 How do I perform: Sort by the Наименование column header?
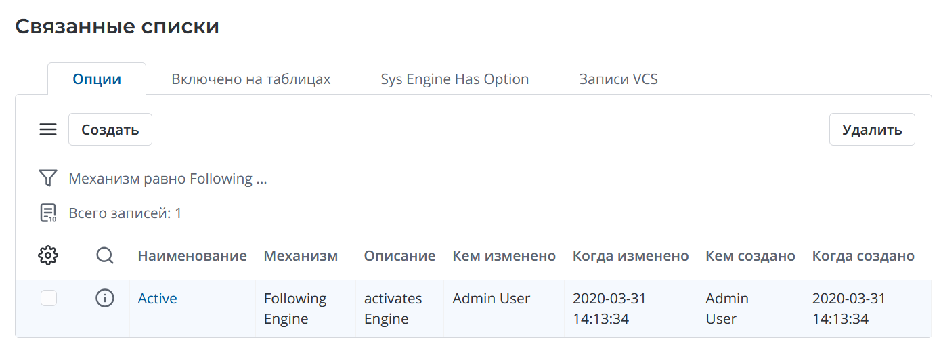[x=192, y=256]
